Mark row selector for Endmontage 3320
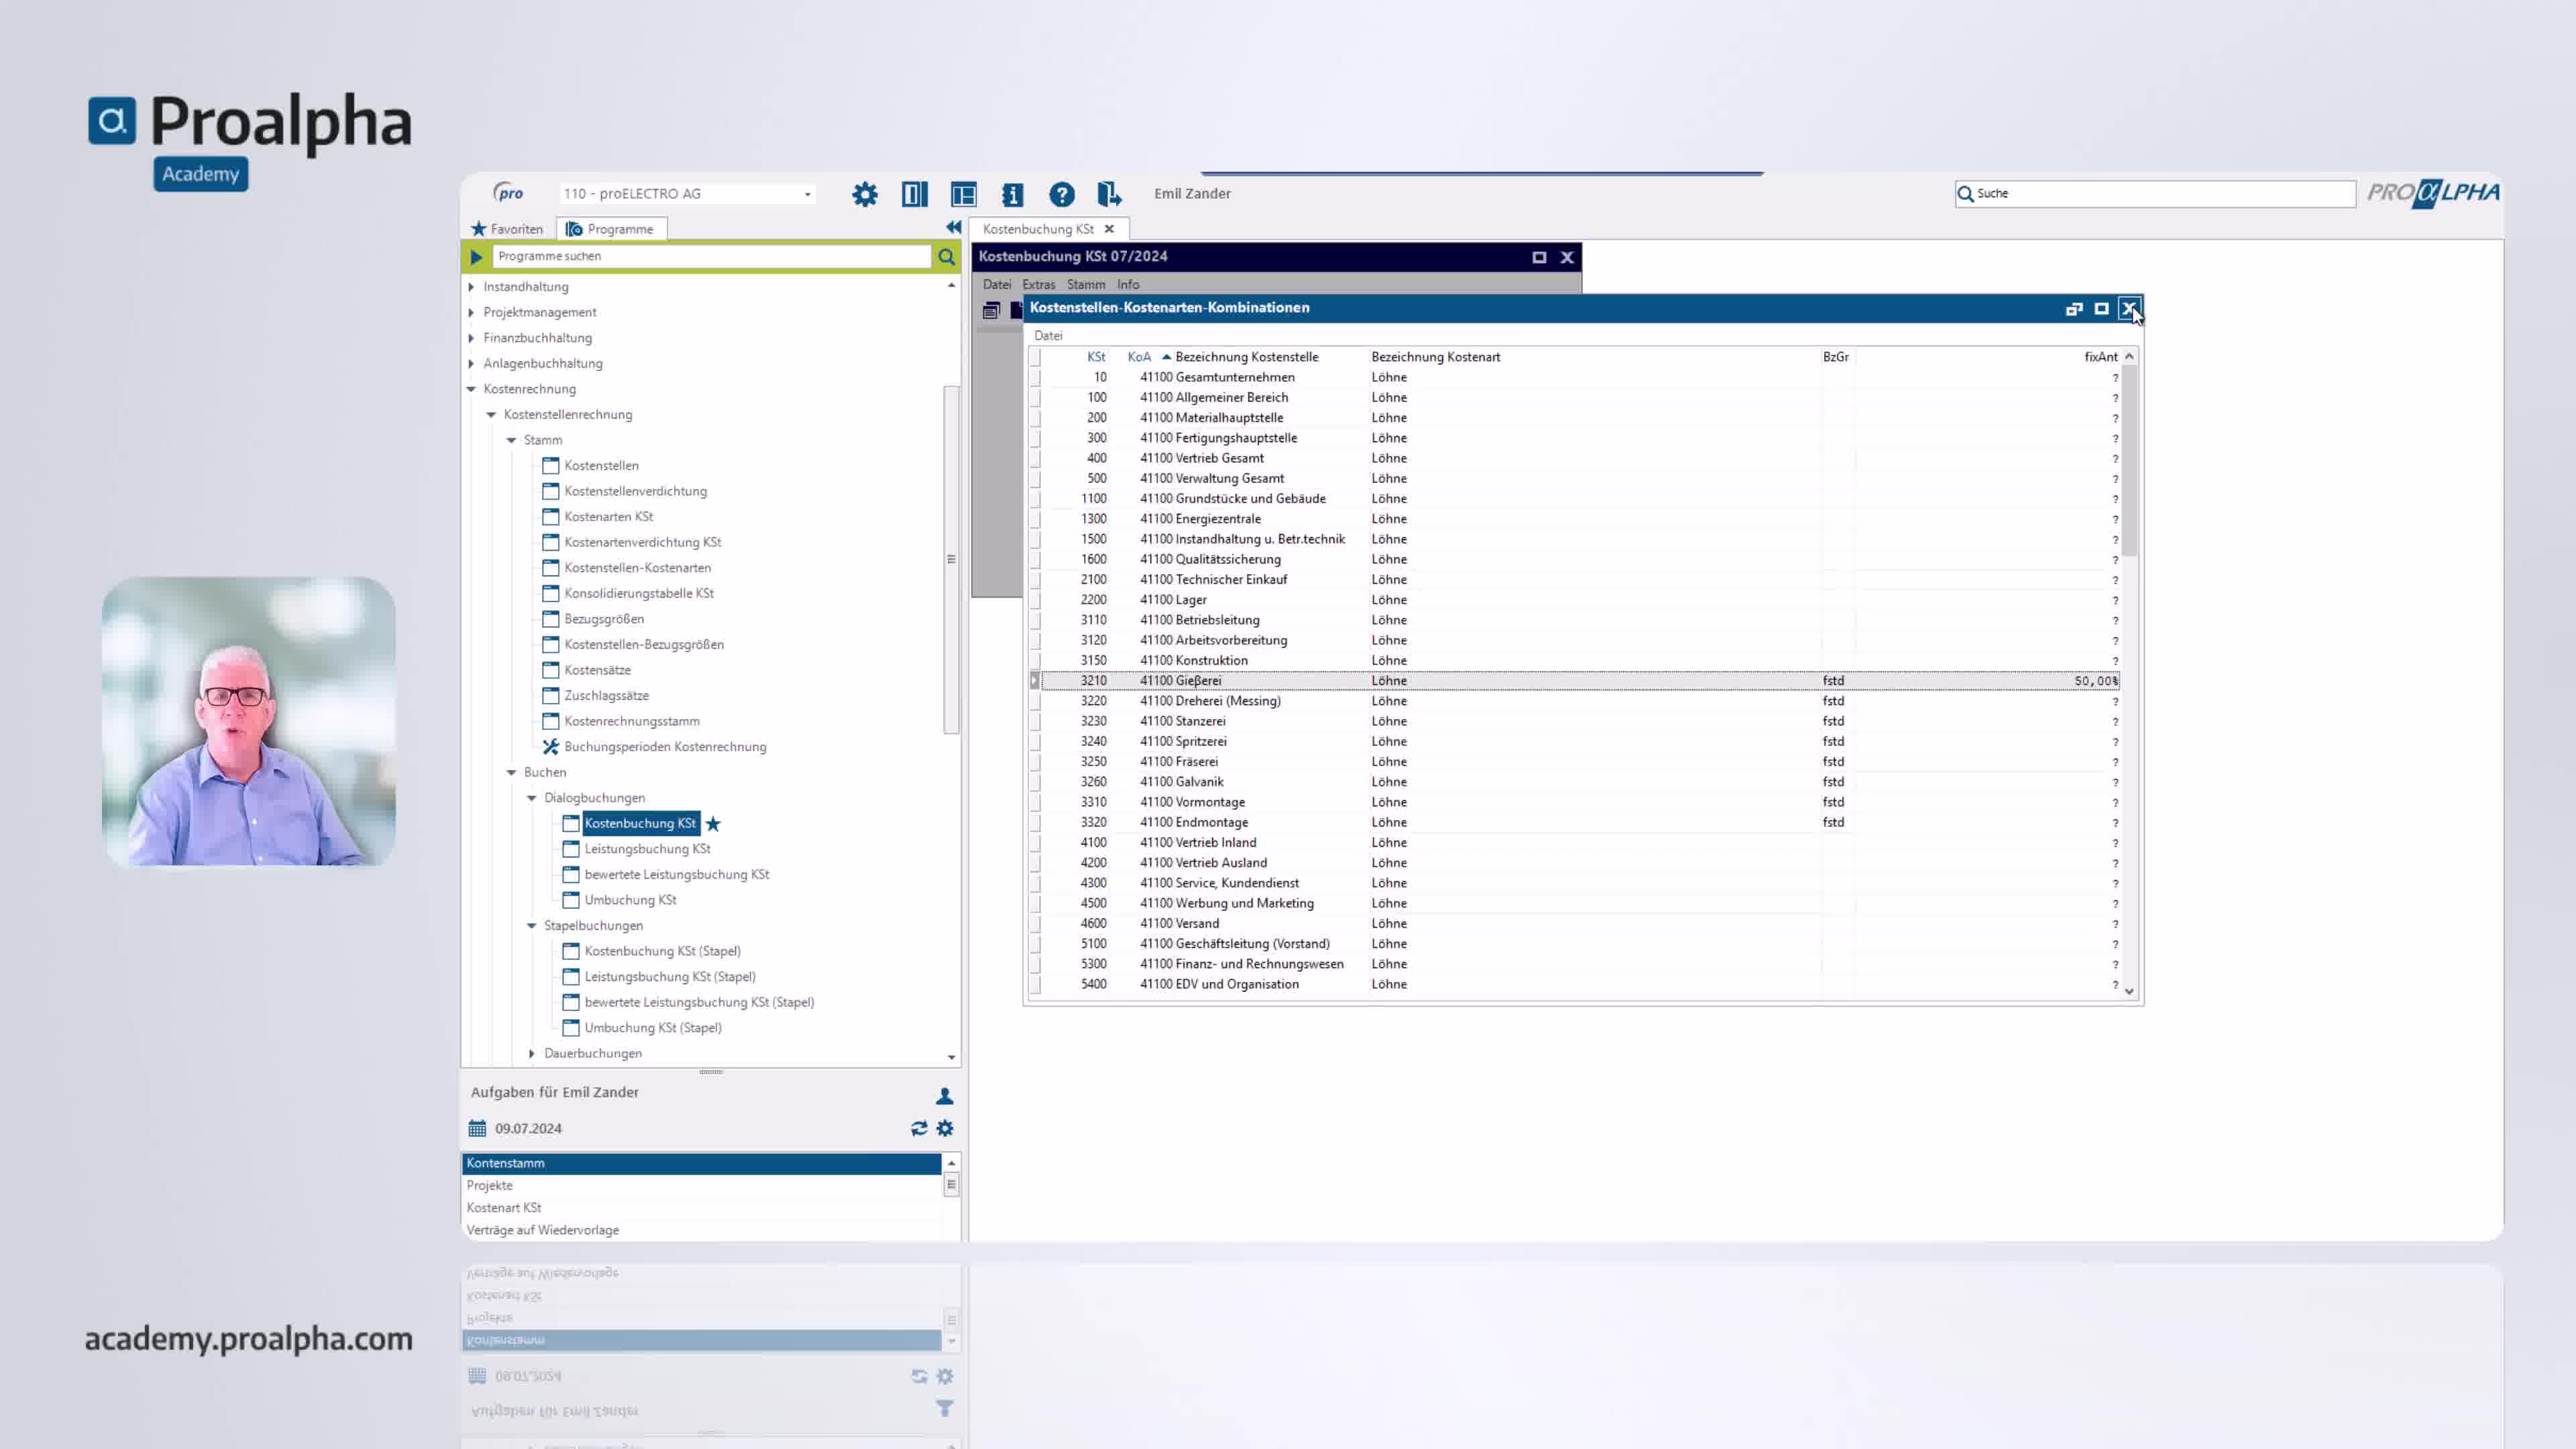The height and width of the screenshot is (1449, 2576). [x=1035, y=822]
